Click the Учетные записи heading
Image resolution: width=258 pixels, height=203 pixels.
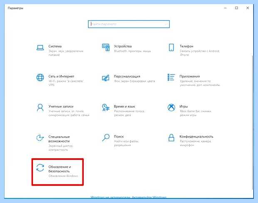61,106
